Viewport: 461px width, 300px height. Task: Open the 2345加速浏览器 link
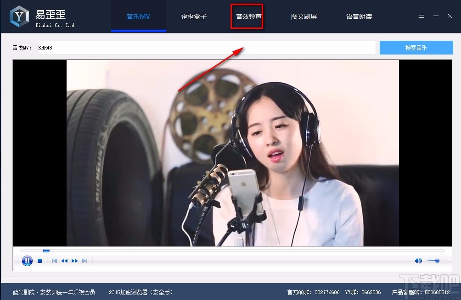coord(141,292)
